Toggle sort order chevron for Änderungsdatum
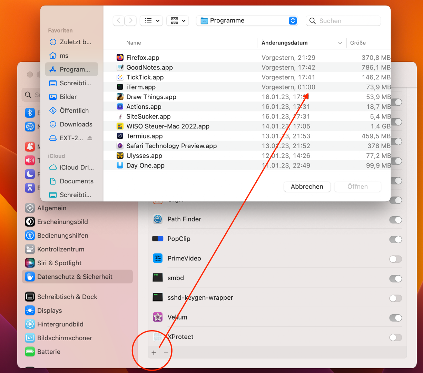 [340, 43]
